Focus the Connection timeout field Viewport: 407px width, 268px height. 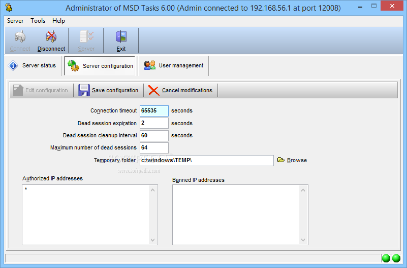pyautogui.click(x=154, y=111)
